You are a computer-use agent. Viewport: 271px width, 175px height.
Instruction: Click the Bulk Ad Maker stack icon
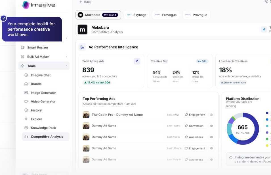click(x=23, y=56)
